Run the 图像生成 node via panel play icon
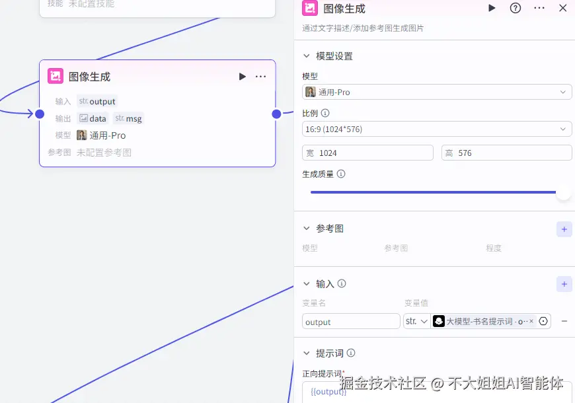The width and height of the screenshot is (575, 403). tap(492, 8)
